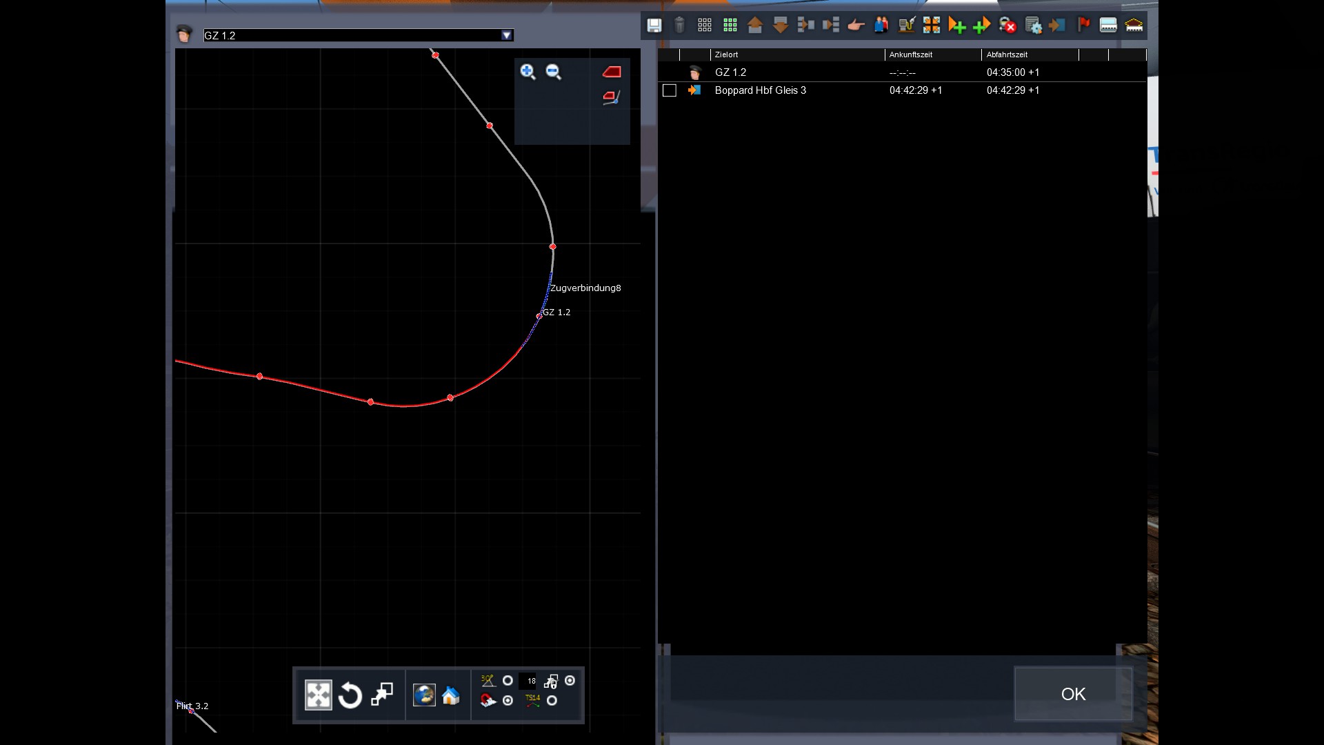Click the red train car icon

pyautogui.click(x=612, y=72)
